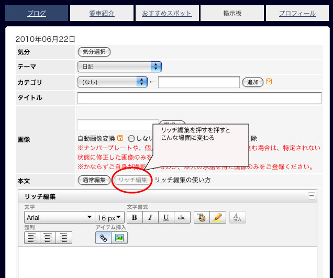The height and width of the screenshot is (278, 333).
Task: Collapse the リッチ編集 panel with minus button
Action: point(312,196)
